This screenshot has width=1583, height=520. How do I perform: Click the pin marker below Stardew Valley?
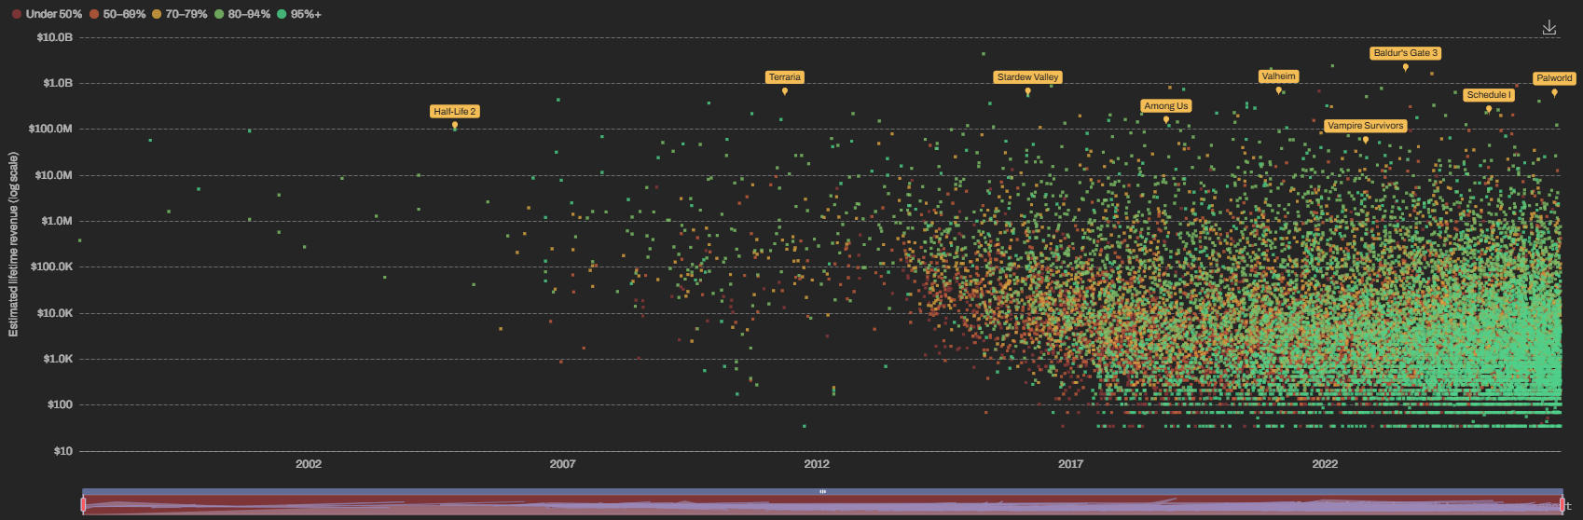pyautogui.click(x=1027, y=91)
